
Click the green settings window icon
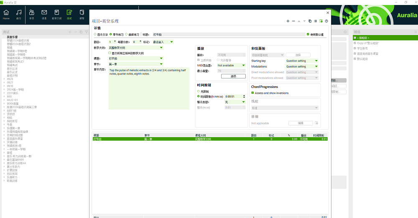point(321,21)
